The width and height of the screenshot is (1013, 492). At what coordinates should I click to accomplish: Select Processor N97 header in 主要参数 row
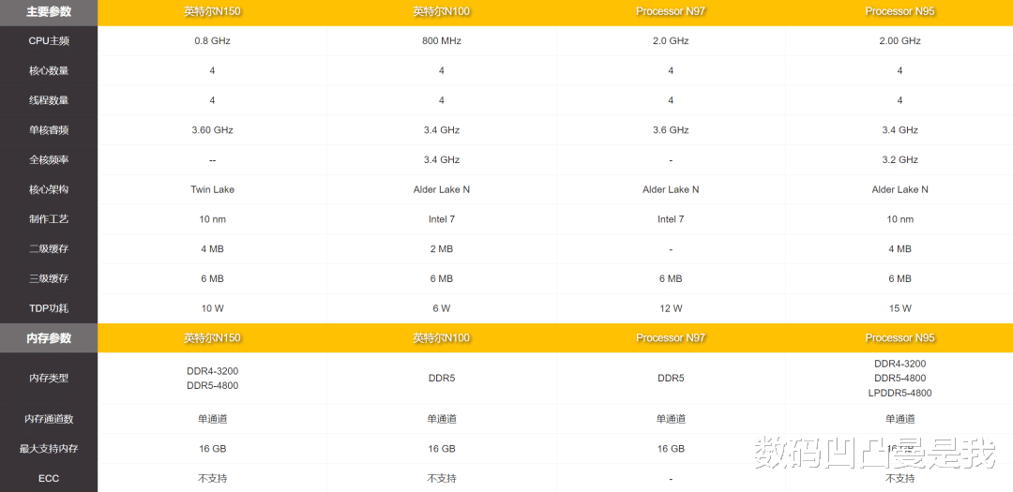click(x=671, y=11)
